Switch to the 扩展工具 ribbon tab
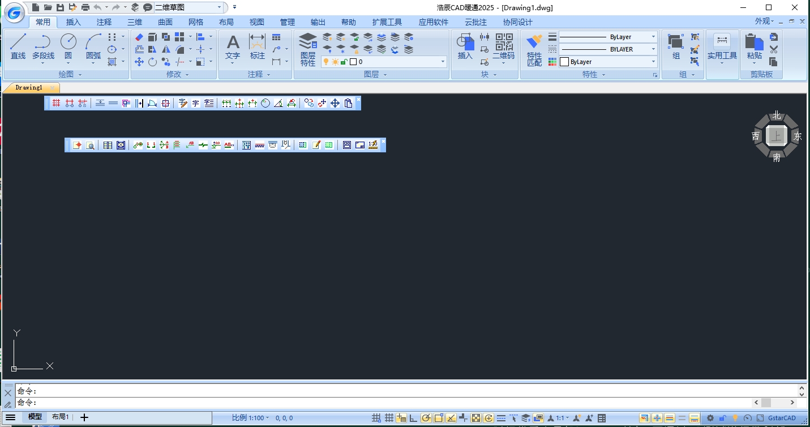 pos(387,22)
